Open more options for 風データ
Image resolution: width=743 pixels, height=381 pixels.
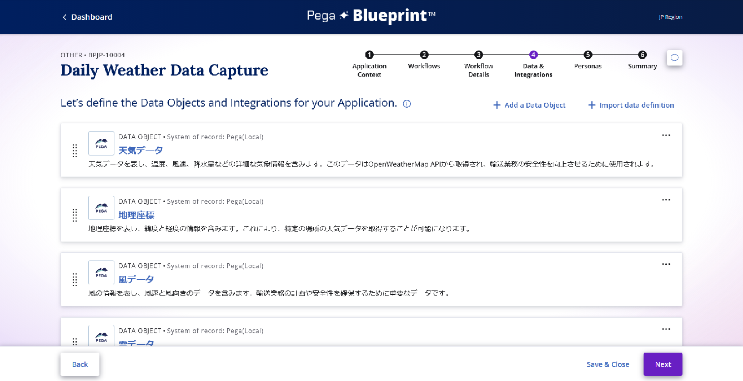pyautogui.click(x=666, y=264)
